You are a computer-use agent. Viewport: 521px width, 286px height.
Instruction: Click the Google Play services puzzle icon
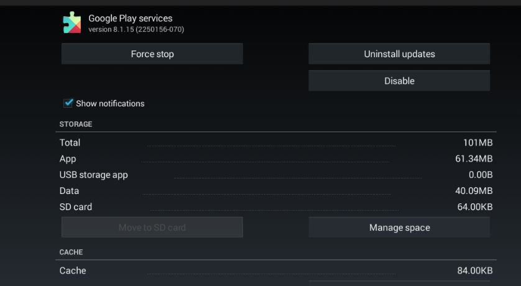point(72,23)
